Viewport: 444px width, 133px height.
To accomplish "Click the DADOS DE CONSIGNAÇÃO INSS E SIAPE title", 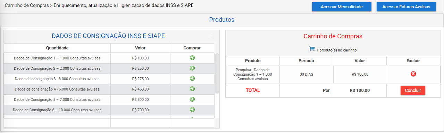I will point(108,36).
